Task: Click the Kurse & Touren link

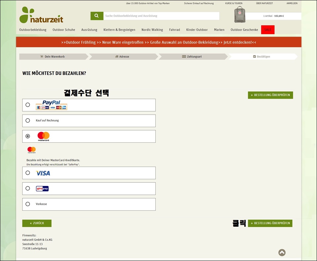Action: (x=234, y=3)
